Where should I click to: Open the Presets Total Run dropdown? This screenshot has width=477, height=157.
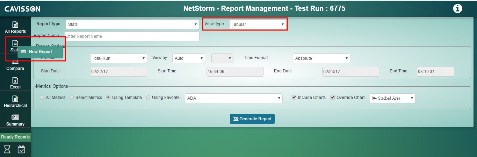click(118, 58)
